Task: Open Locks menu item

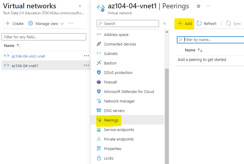Action: [x=108, y=158]
